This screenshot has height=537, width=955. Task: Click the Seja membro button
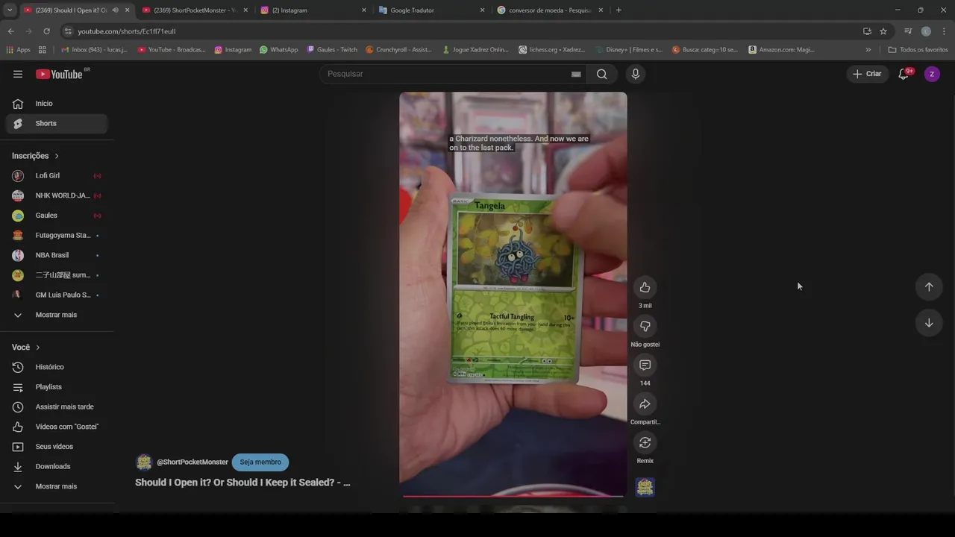pyautogui.click(x=260, y=462)
